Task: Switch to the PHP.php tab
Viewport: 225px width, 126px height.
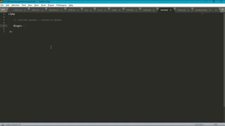Action: [130, 10]
